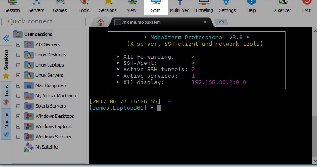Click the Linux Servers penguin icon
The height and width of the screenshot is (167, 317).
pyautogui.click(x=29, y=75)
